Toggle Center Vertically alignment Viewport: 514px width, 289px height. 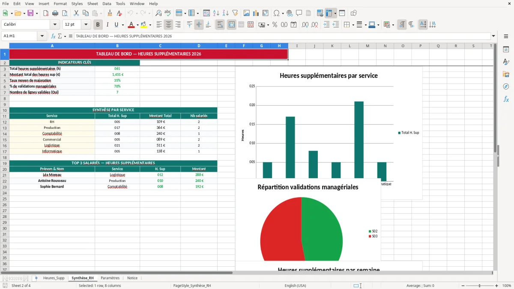(199, 25)
